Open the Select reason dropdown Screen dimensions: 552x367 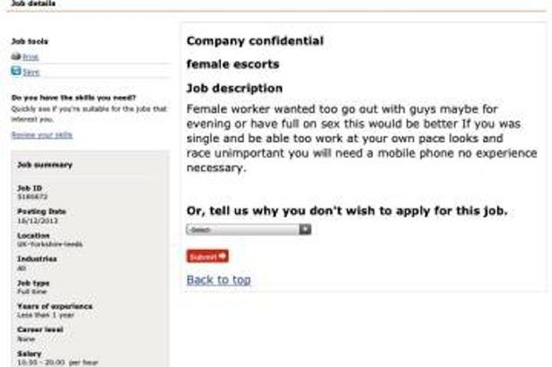point(248,230)
